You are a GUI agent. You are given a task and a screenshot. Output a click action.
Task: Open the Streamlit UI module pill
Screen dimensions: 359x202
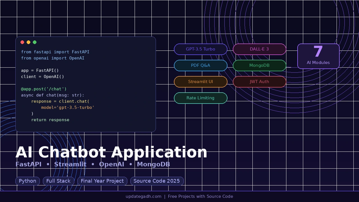[201, 82]
